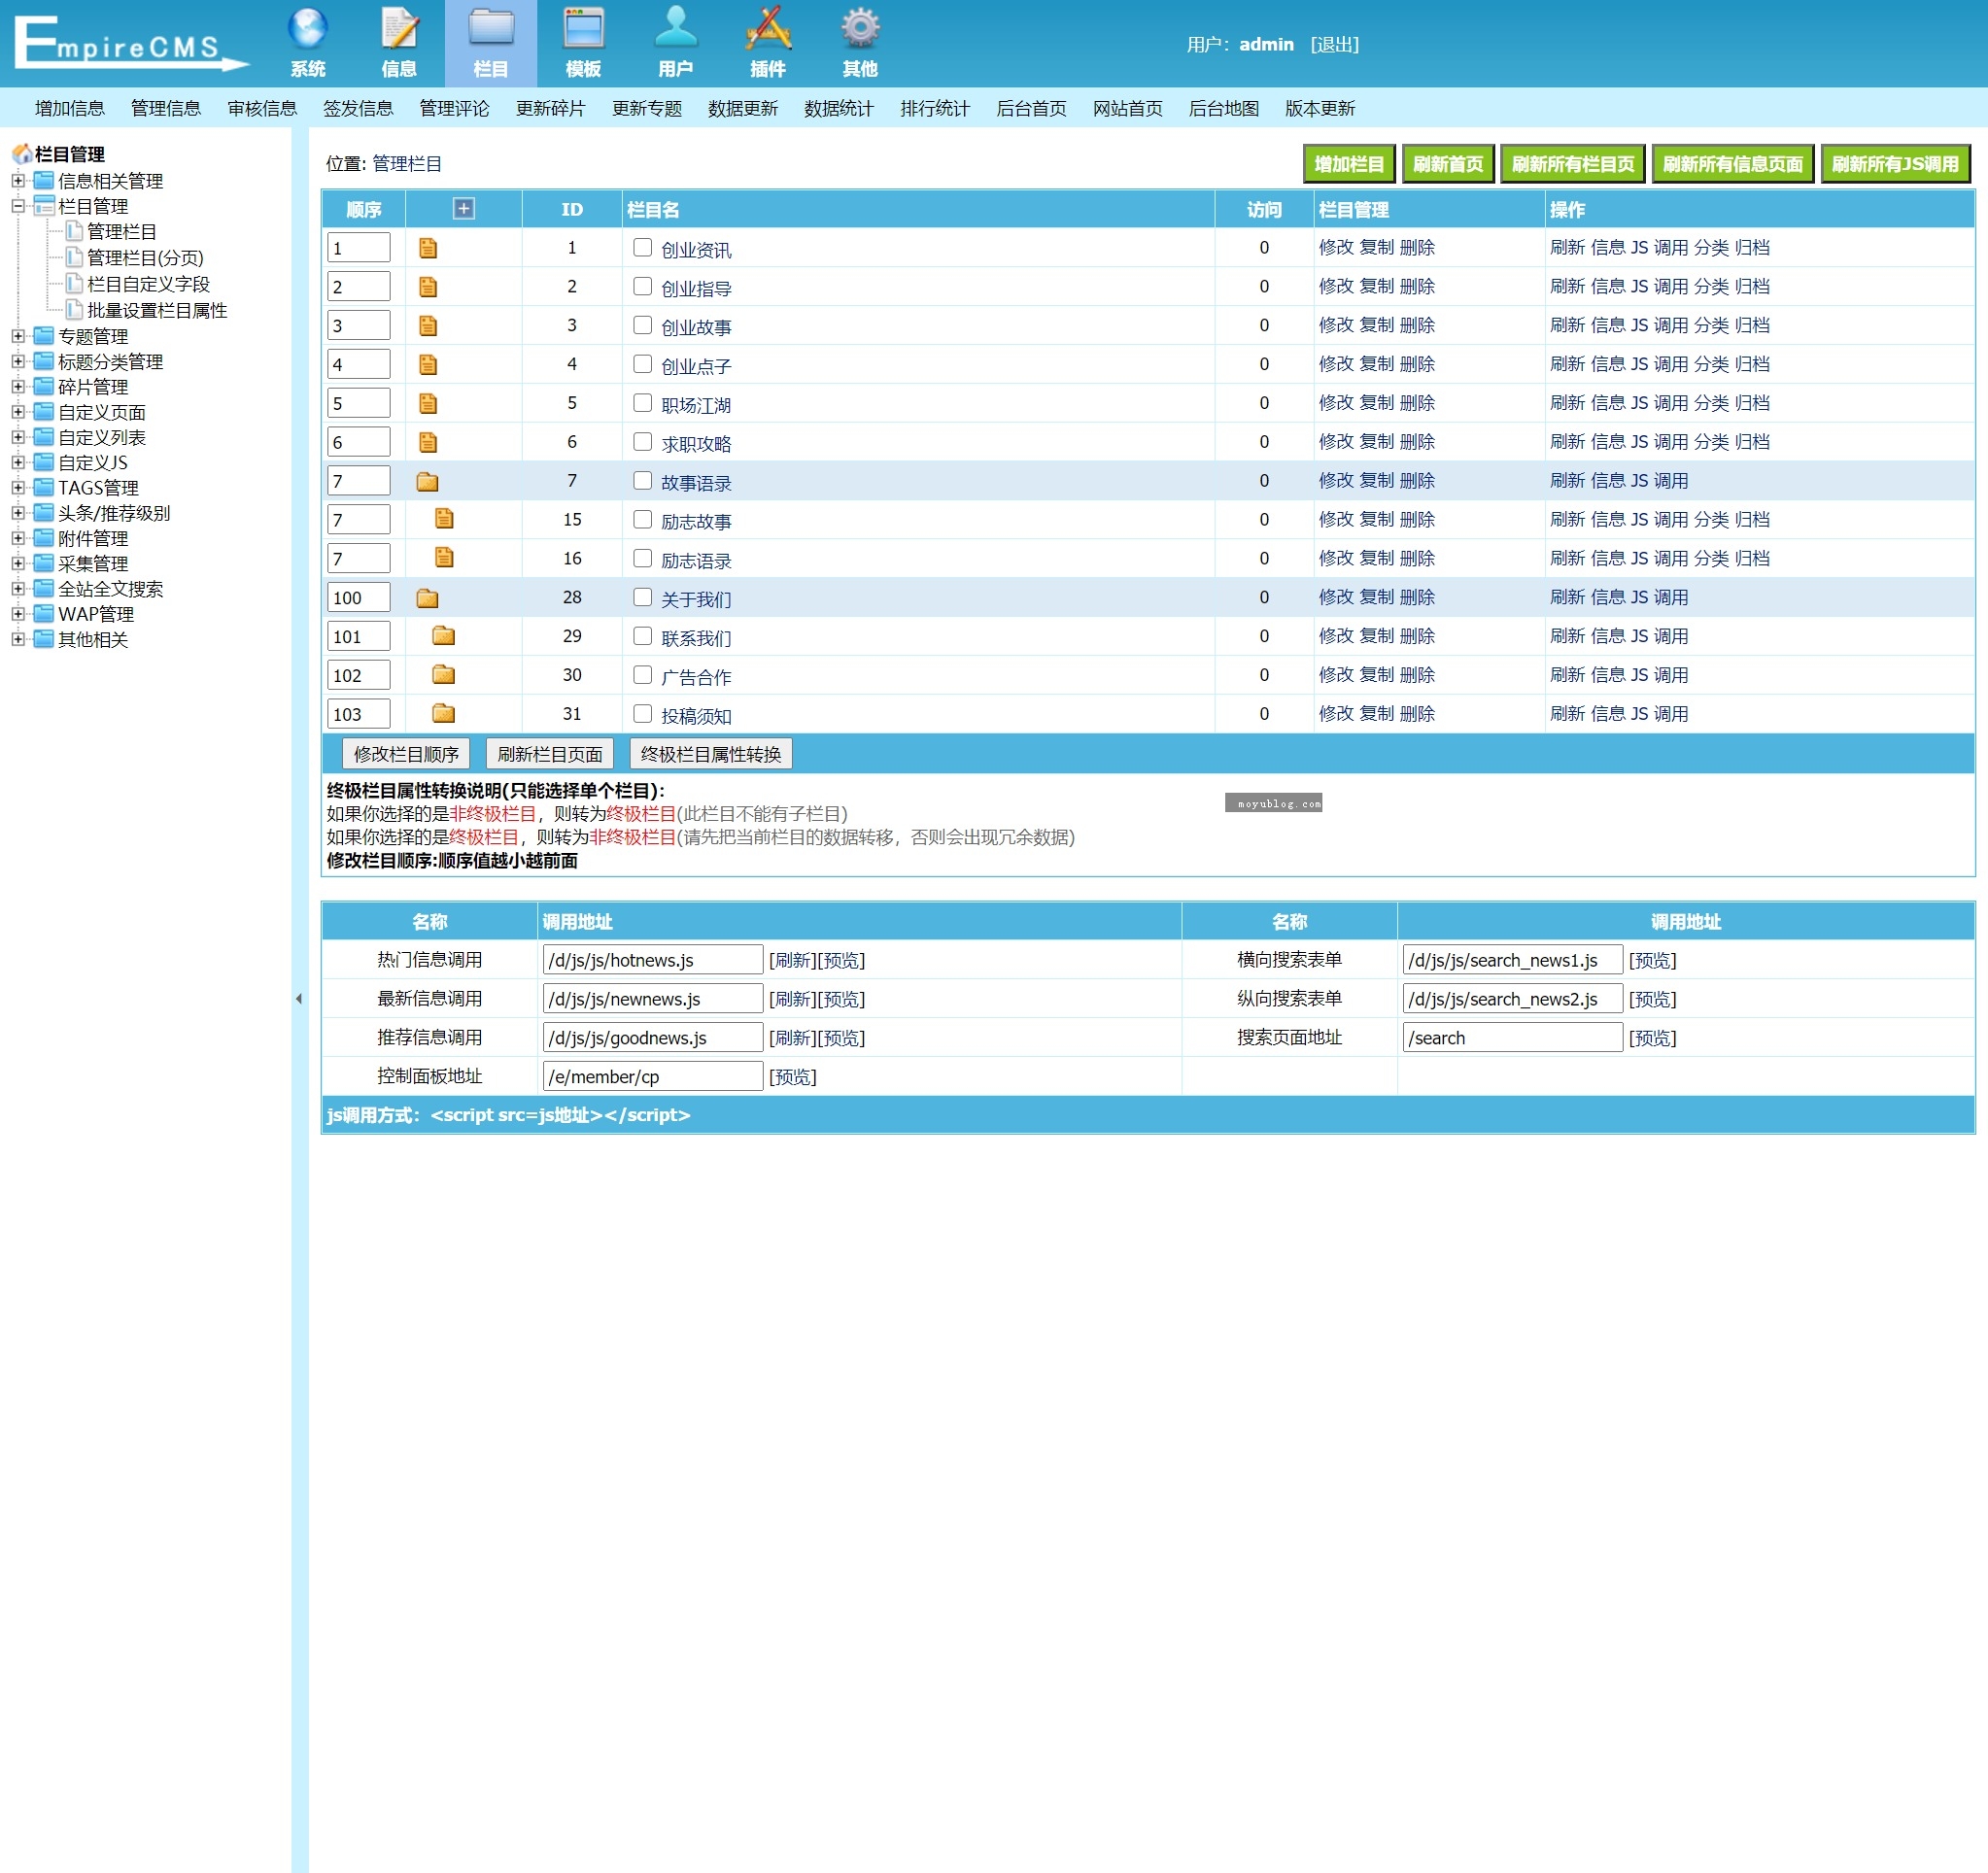
Task: Open the 信息 notepad icon
Action: click(x=399, y=29)
